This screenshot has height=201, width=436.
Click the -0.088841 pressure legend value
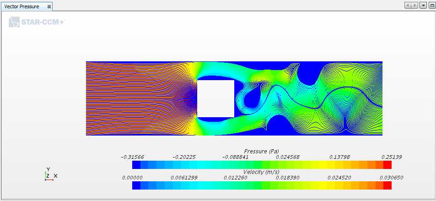tap(236, 157)
